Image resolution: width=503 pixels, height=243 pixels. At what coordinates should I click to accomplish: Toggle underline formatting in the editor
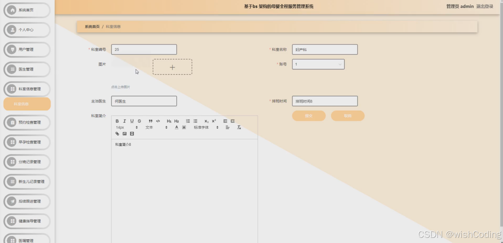(x=132, y=121)
